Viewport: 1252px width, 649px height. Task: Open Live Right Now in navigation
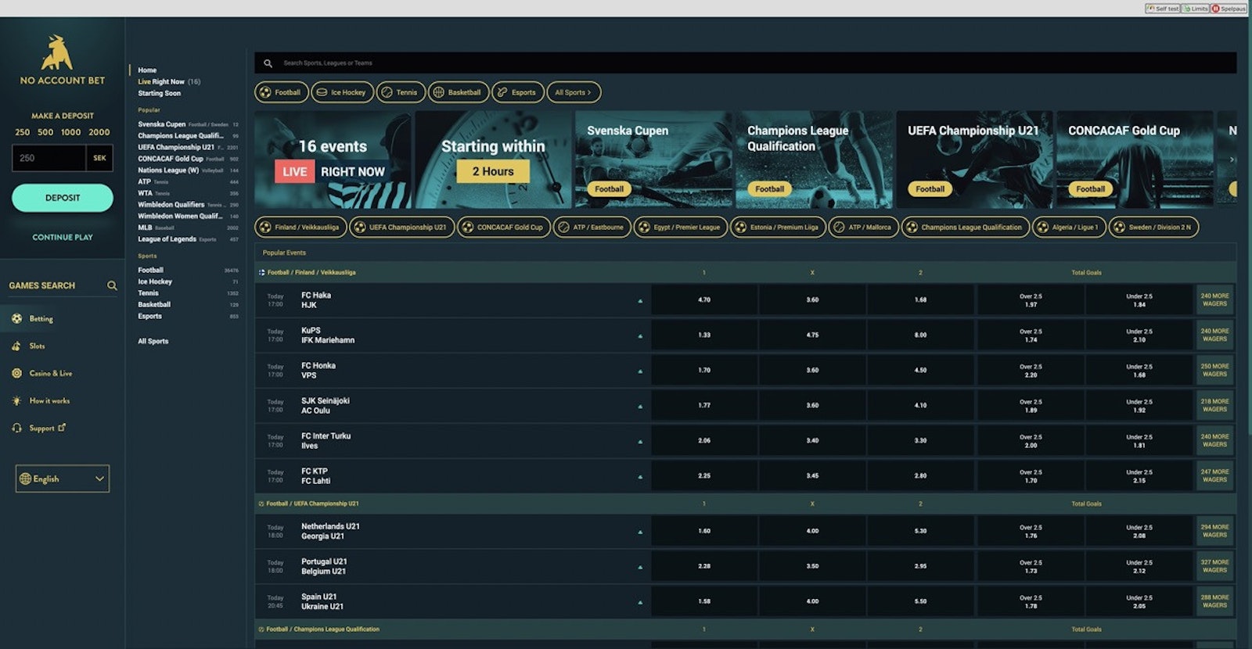[161, 81]
